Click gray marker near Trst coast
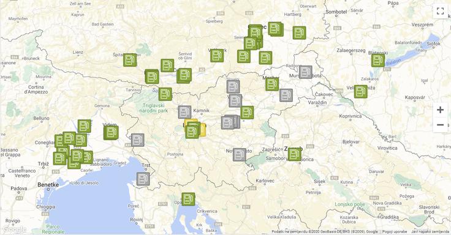The image size is (451, 235). [x=143, y=179]
